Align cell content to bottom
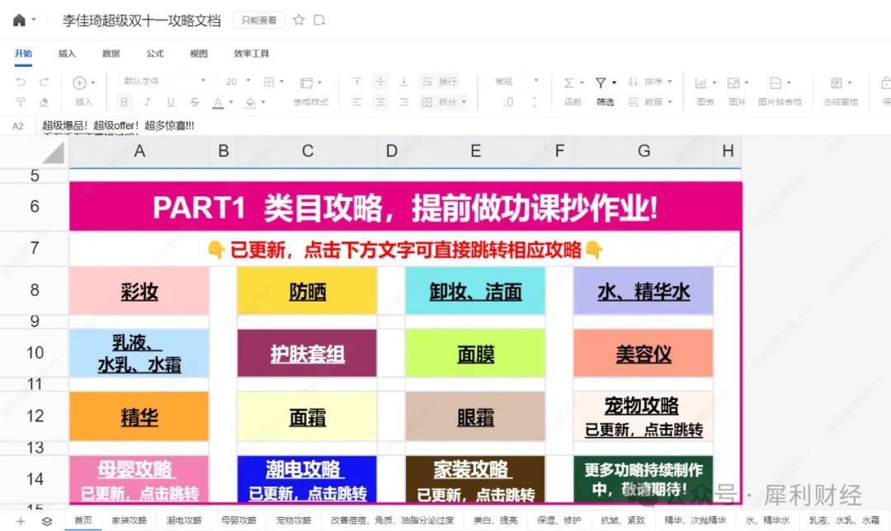Image resolution: width=891 pixels, height=531 pixels. click(404, 82)
